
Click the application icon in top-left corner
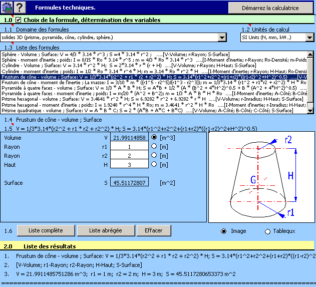click(x=7, y=7)
